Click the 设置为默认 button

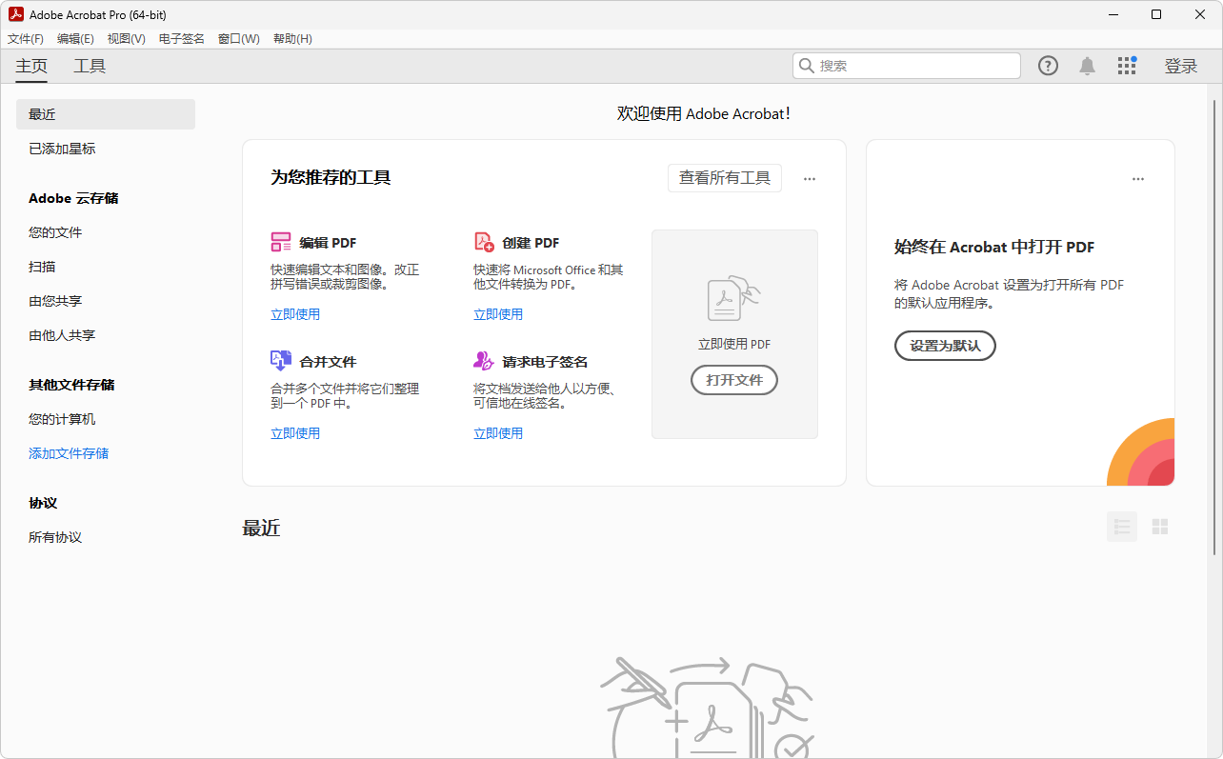[944, 346]
